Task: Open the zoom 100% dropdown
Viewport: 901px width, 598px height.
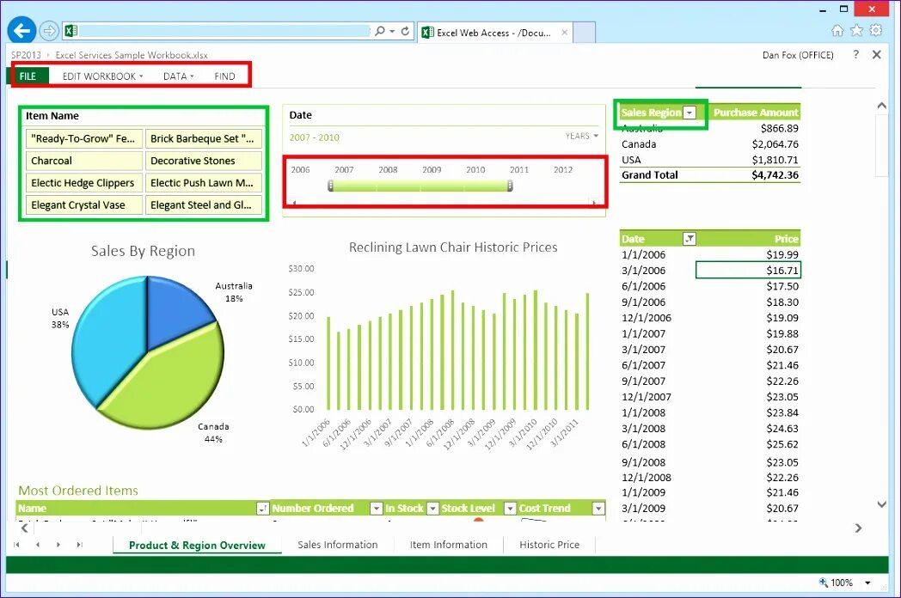Action: coord(867,583)
